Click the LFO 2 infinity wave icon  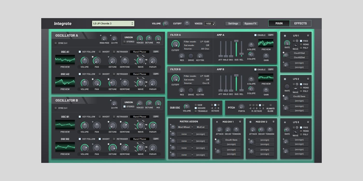[295, 88]
